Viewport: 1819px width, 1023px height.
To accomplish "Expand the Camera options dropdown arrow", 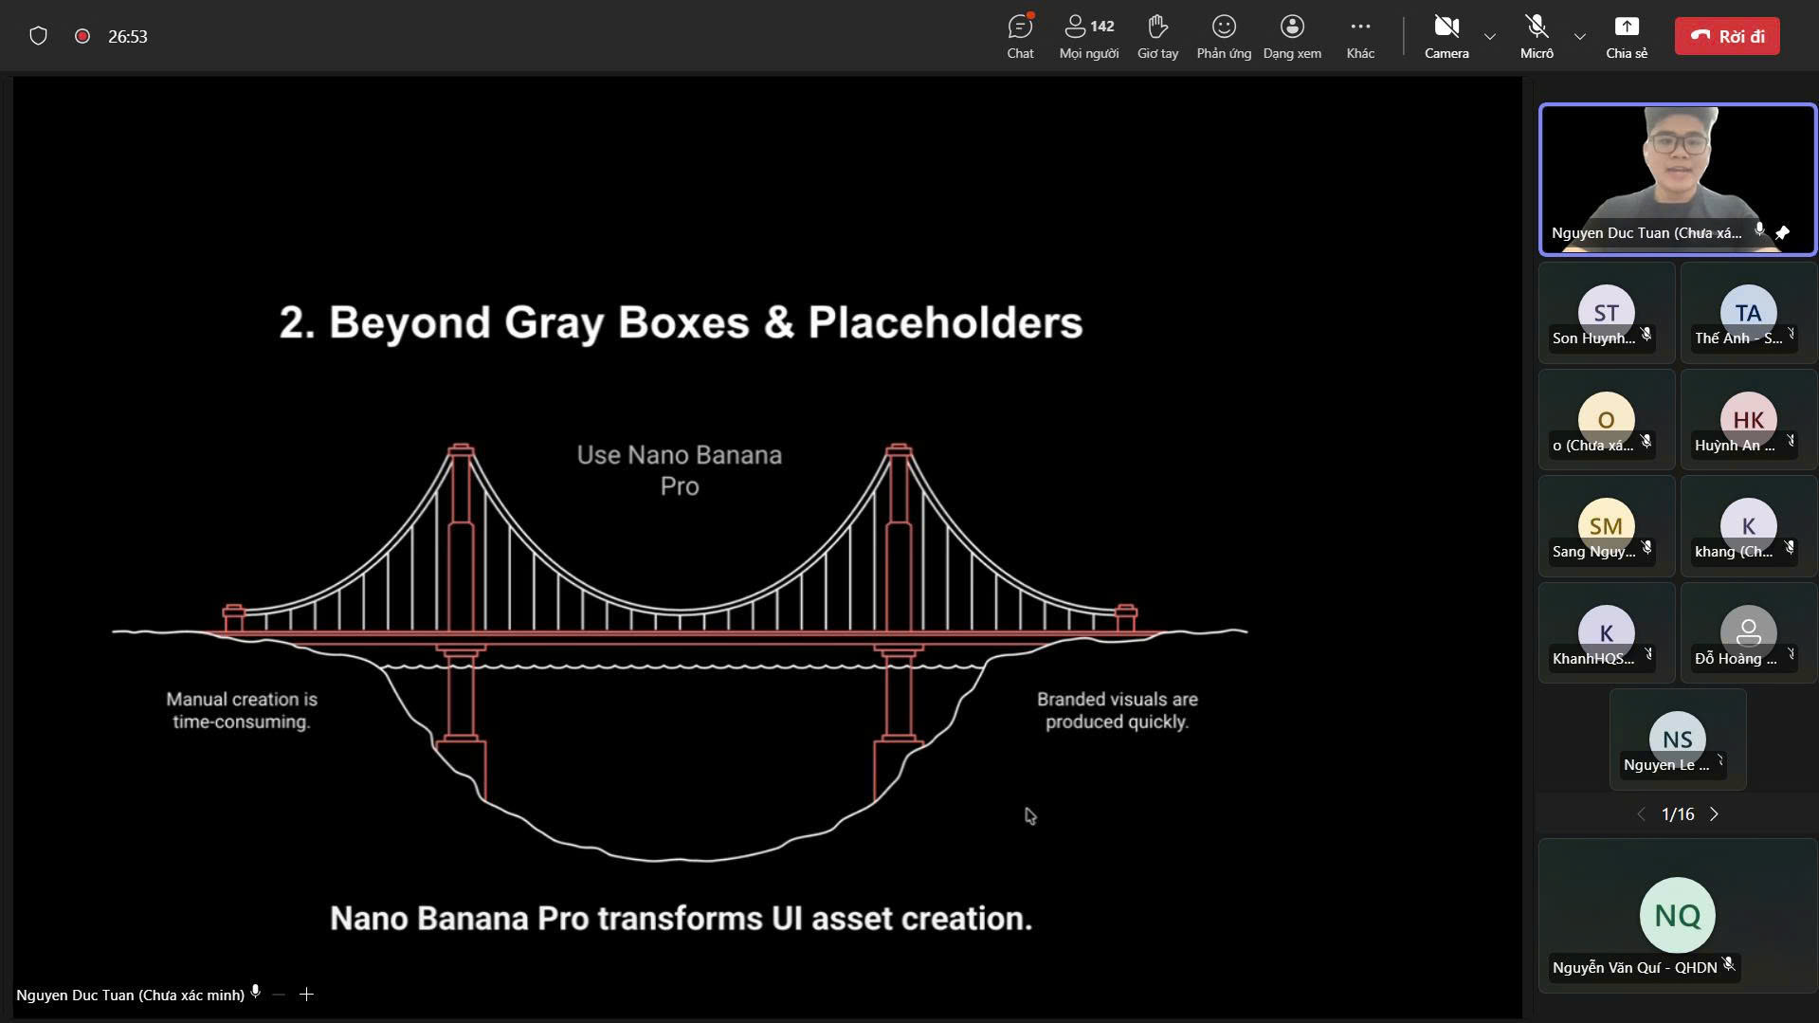I will pos(1490,37).
